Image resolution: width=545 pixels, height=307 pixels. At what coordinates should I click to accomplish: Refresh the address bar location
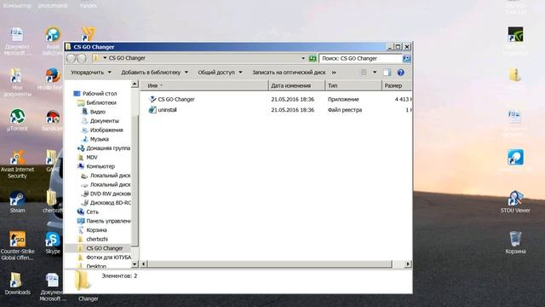click(313, 59)
